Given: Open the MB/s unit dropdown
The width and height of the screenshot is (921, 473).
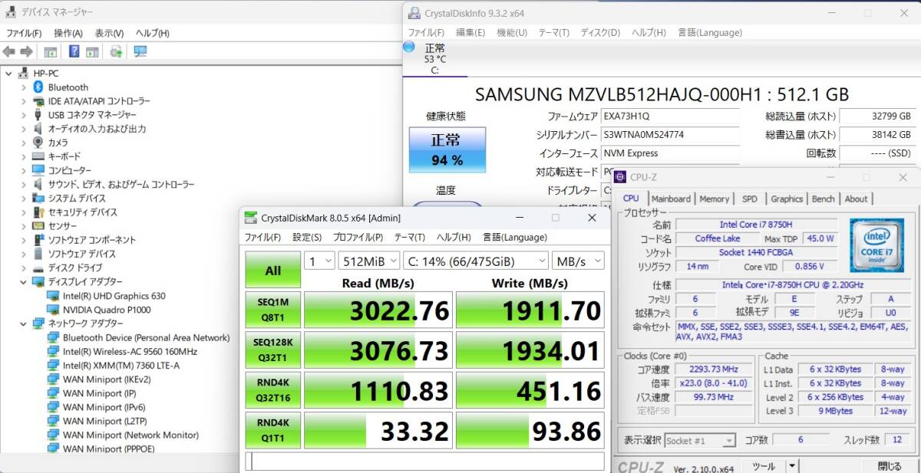Looking at the screenshot, I should tap(579, 261).
